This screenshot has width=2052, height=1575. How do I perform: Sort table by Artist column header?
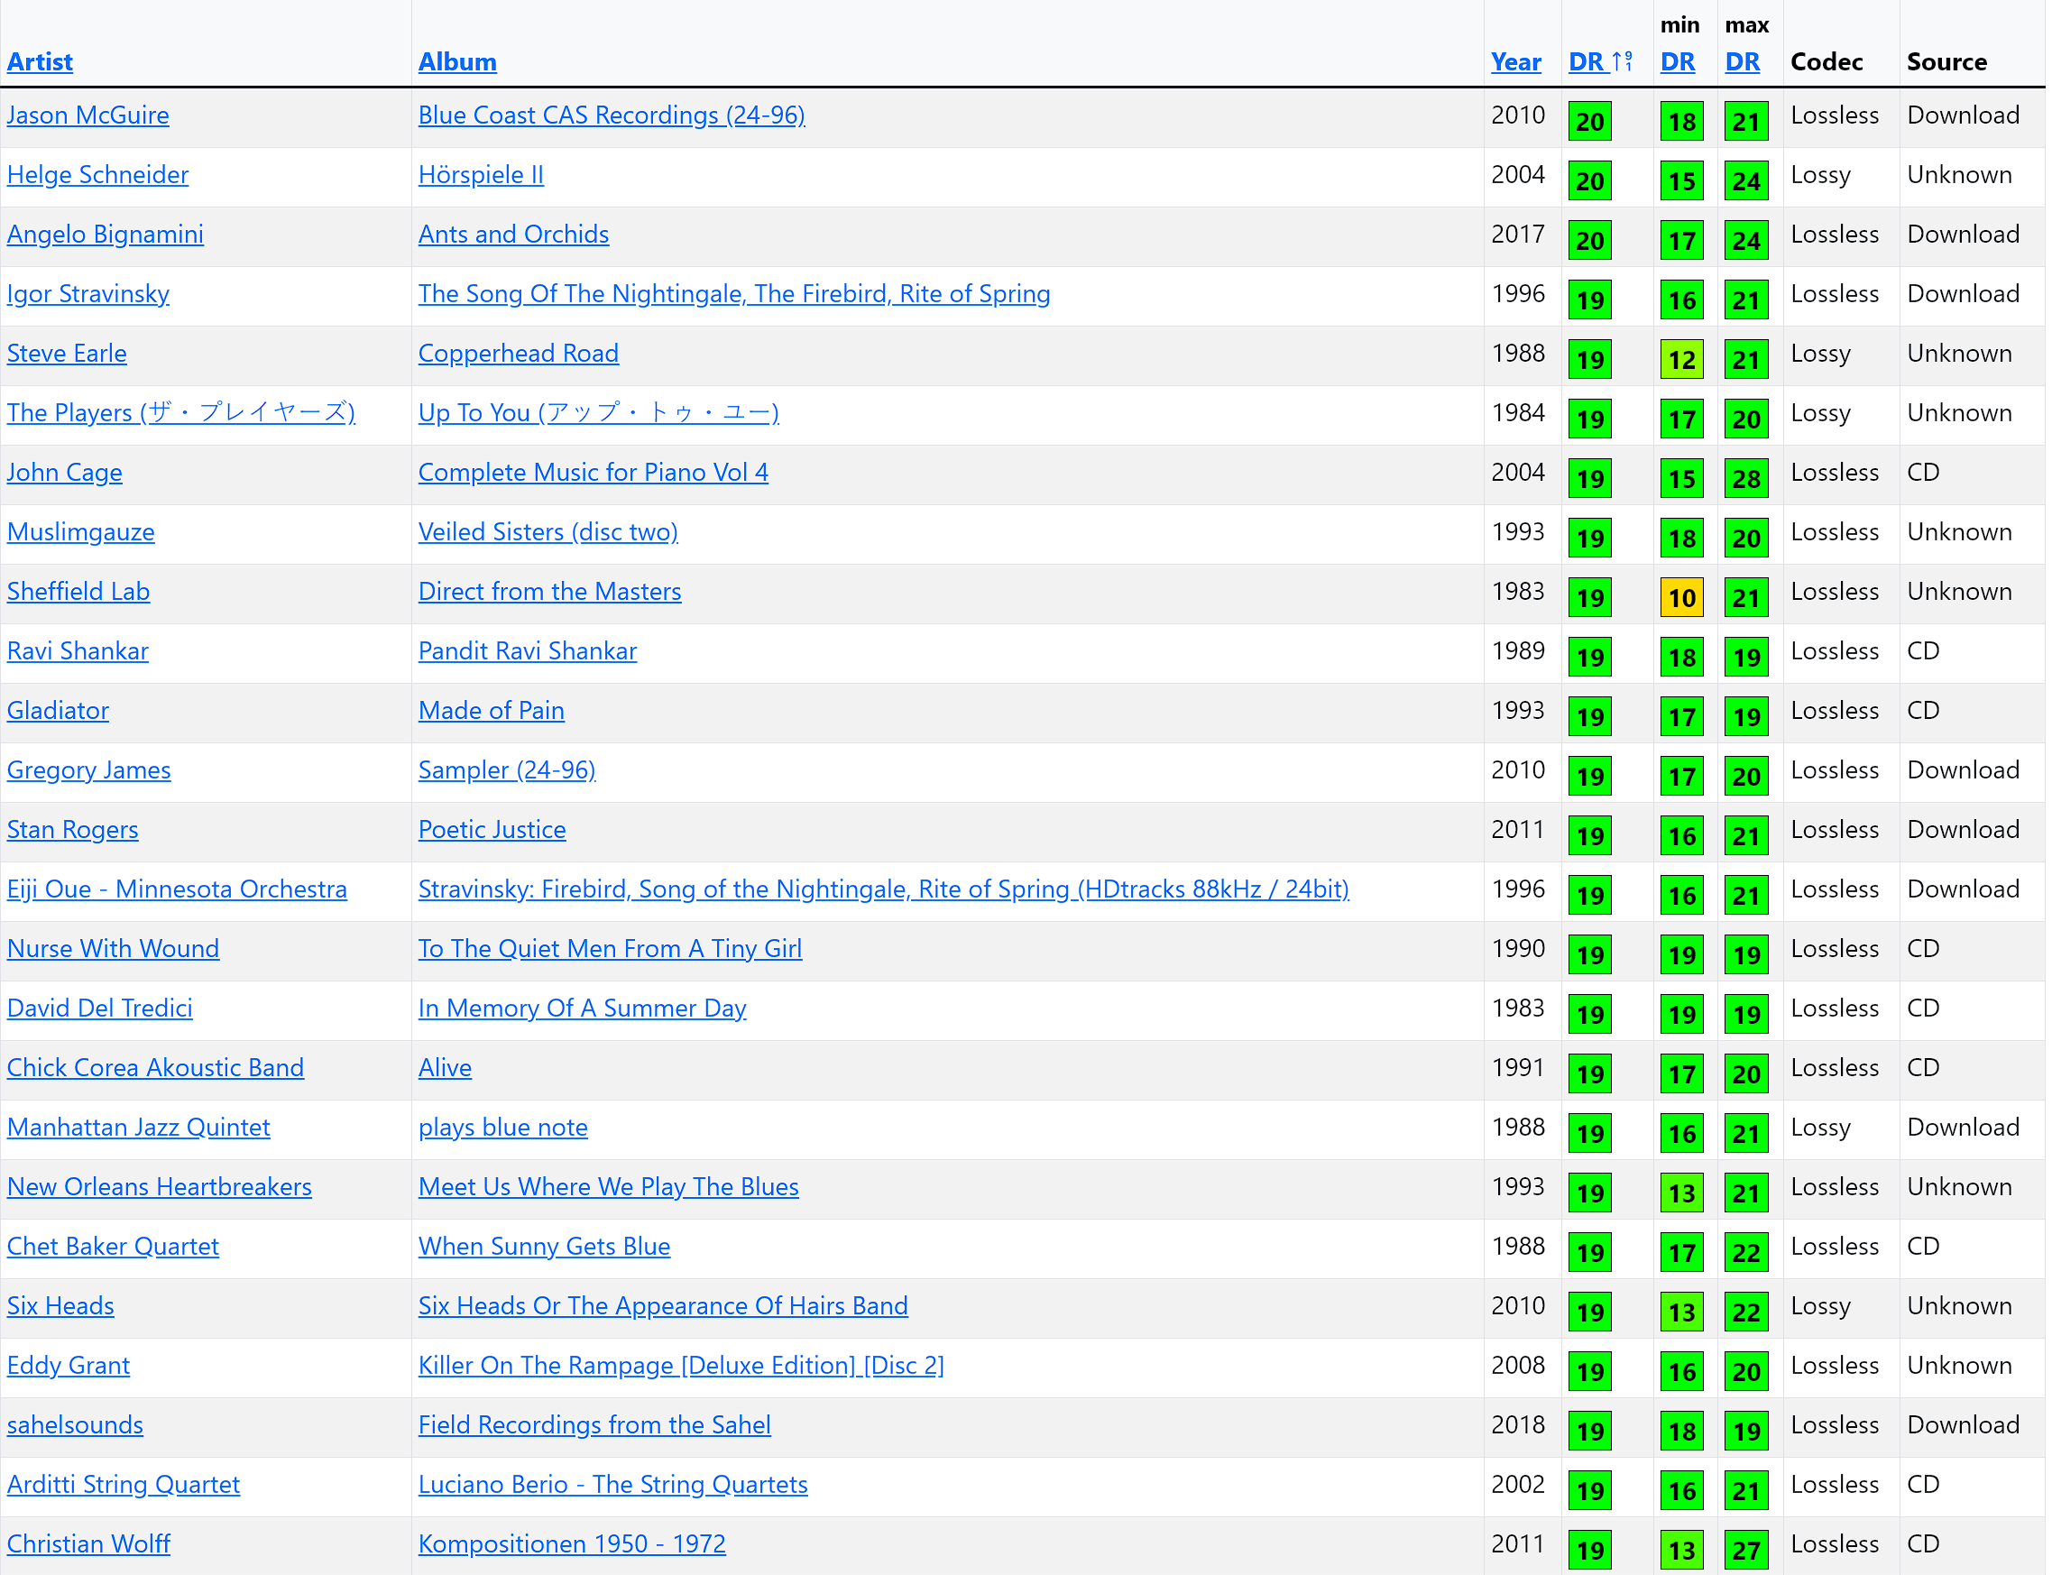40,62
